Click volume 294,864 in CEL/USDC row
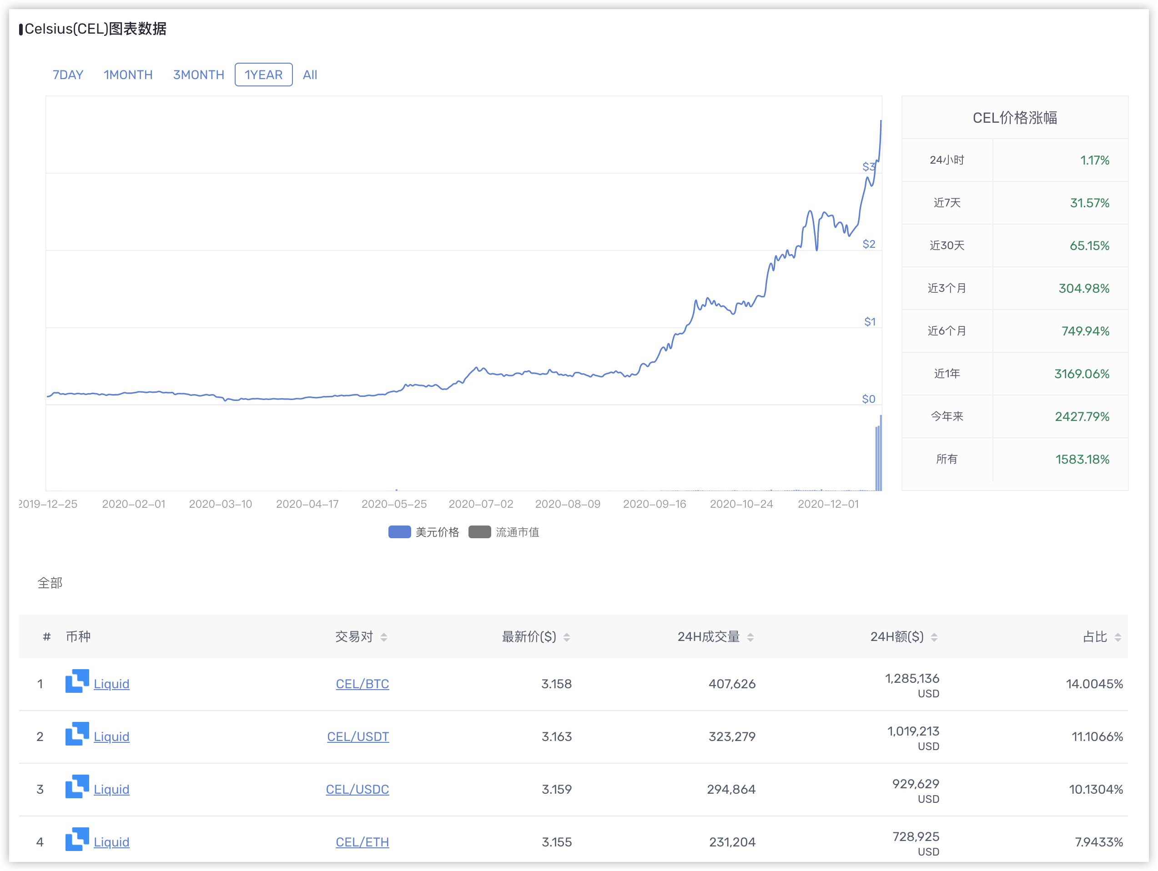This screenshot has width=1158, height=871. [731, 790]
